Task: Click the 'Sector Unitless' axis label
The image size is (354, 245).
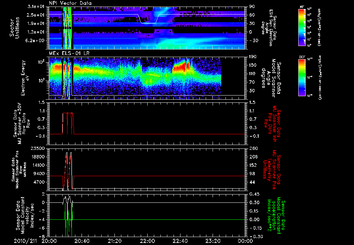Action: [x=15, y=28]
